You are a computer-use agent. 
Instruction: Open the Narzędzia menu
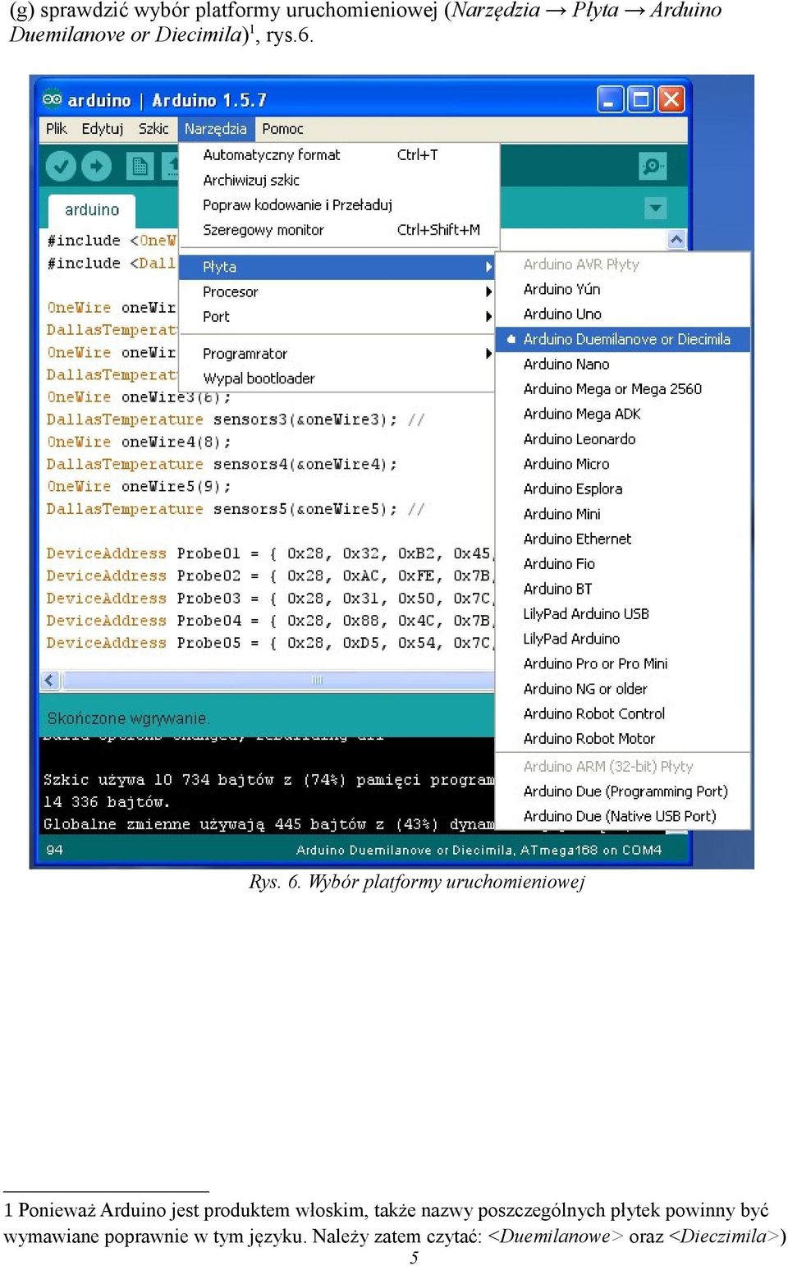tap(216, 129)
